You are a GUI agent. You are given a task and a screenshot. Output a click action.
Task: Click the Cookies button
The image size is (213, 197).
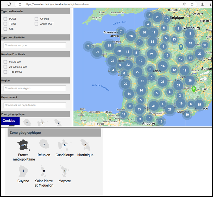click(10, 121)
